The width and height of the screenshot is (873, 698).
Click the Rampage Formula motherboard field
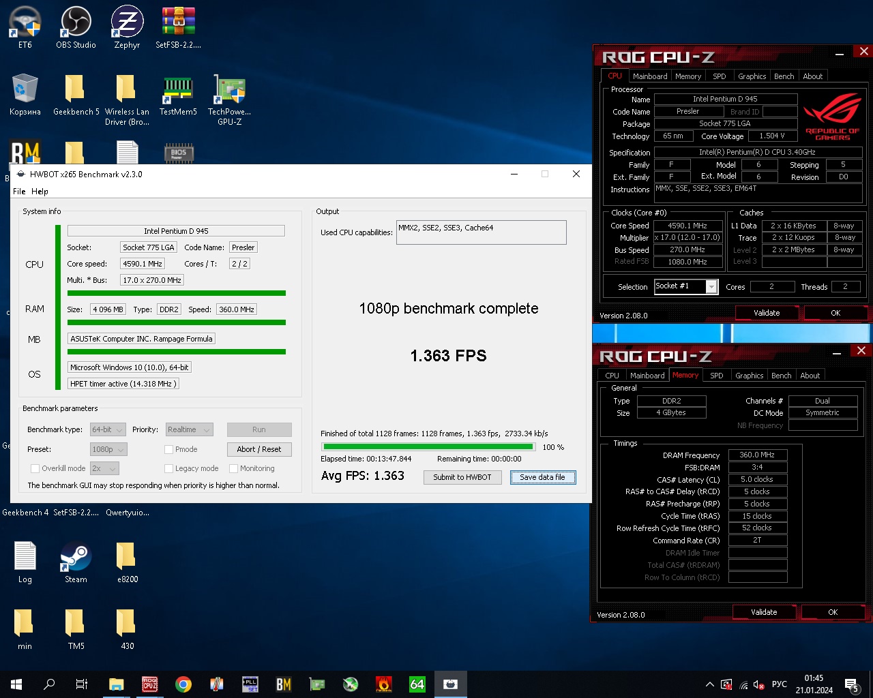[x=141, y=339]
